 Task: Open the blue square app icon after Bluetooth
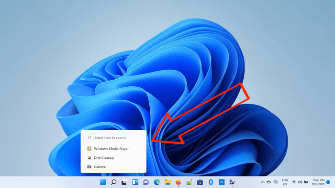[222, 182]
